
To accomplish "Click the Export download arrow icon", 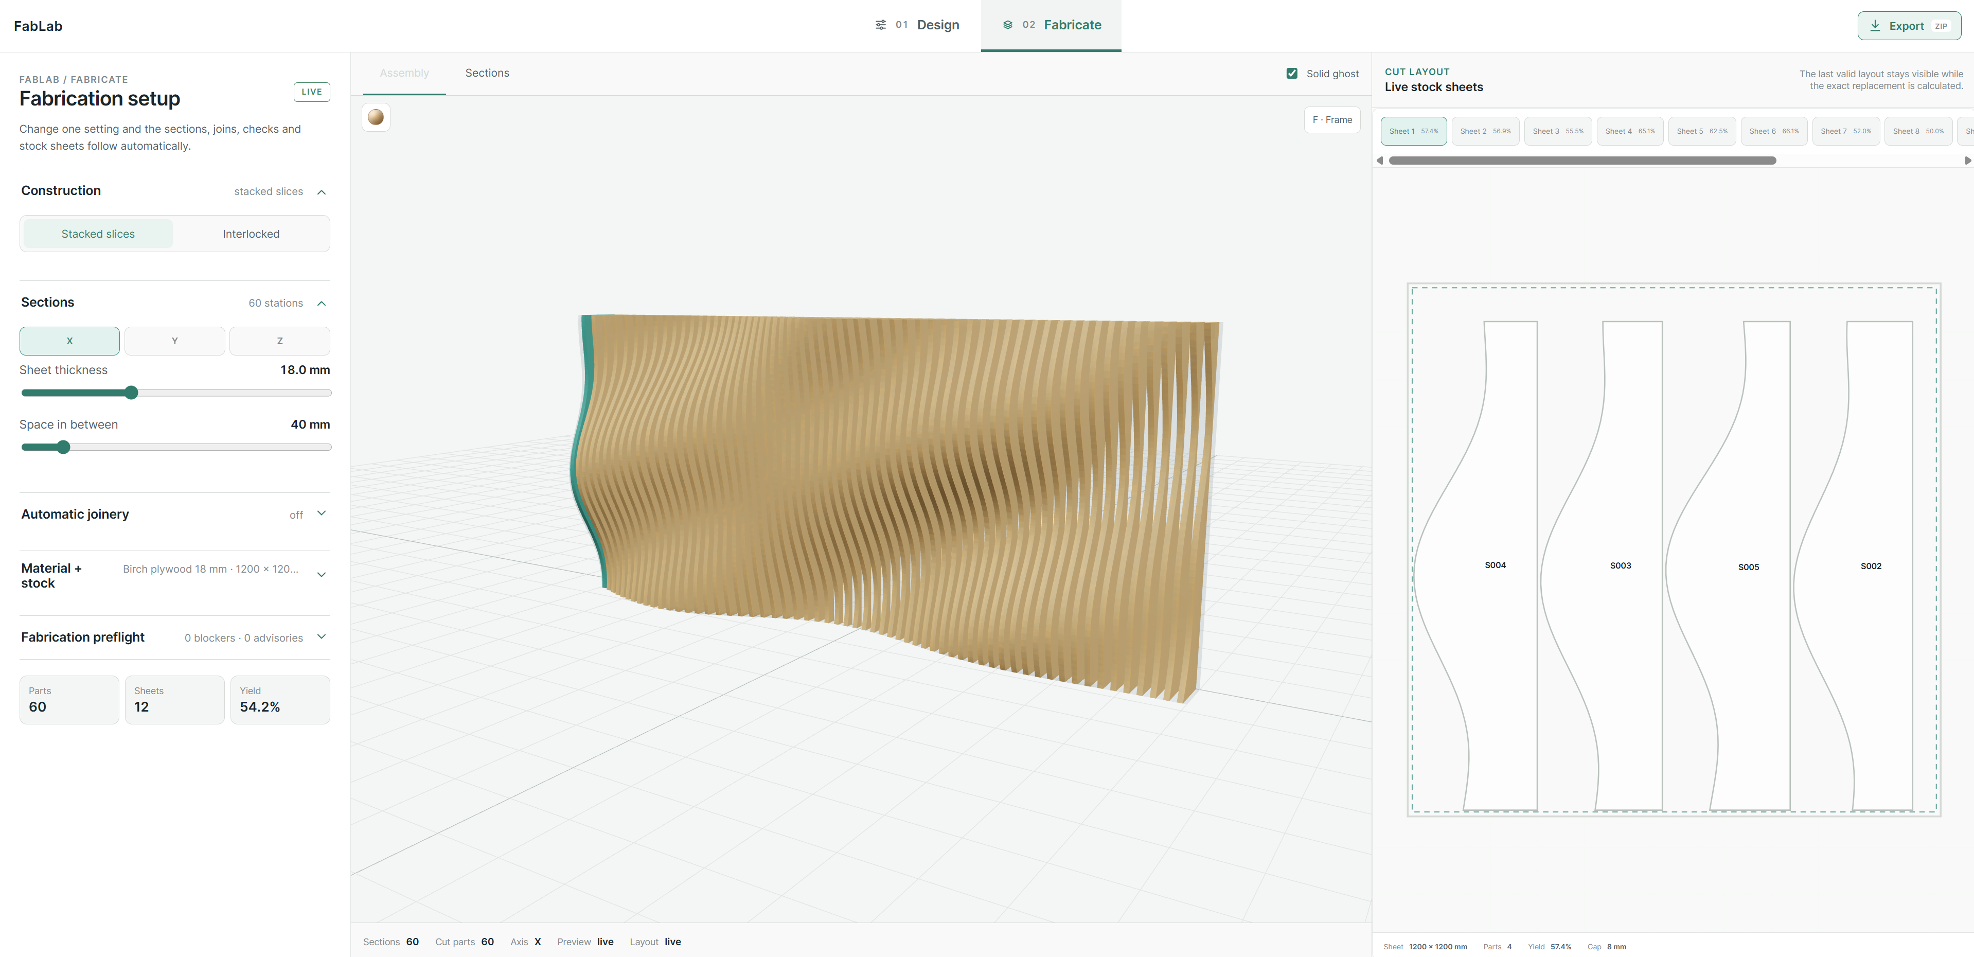I will point(1875,25).
